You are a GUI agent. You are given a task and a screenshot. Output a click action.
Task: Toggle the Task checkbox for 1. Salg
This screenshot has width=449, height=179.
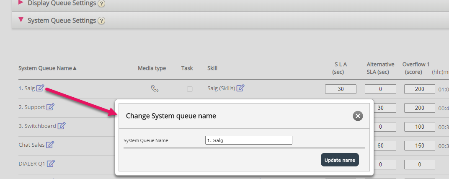click(190, 89)
